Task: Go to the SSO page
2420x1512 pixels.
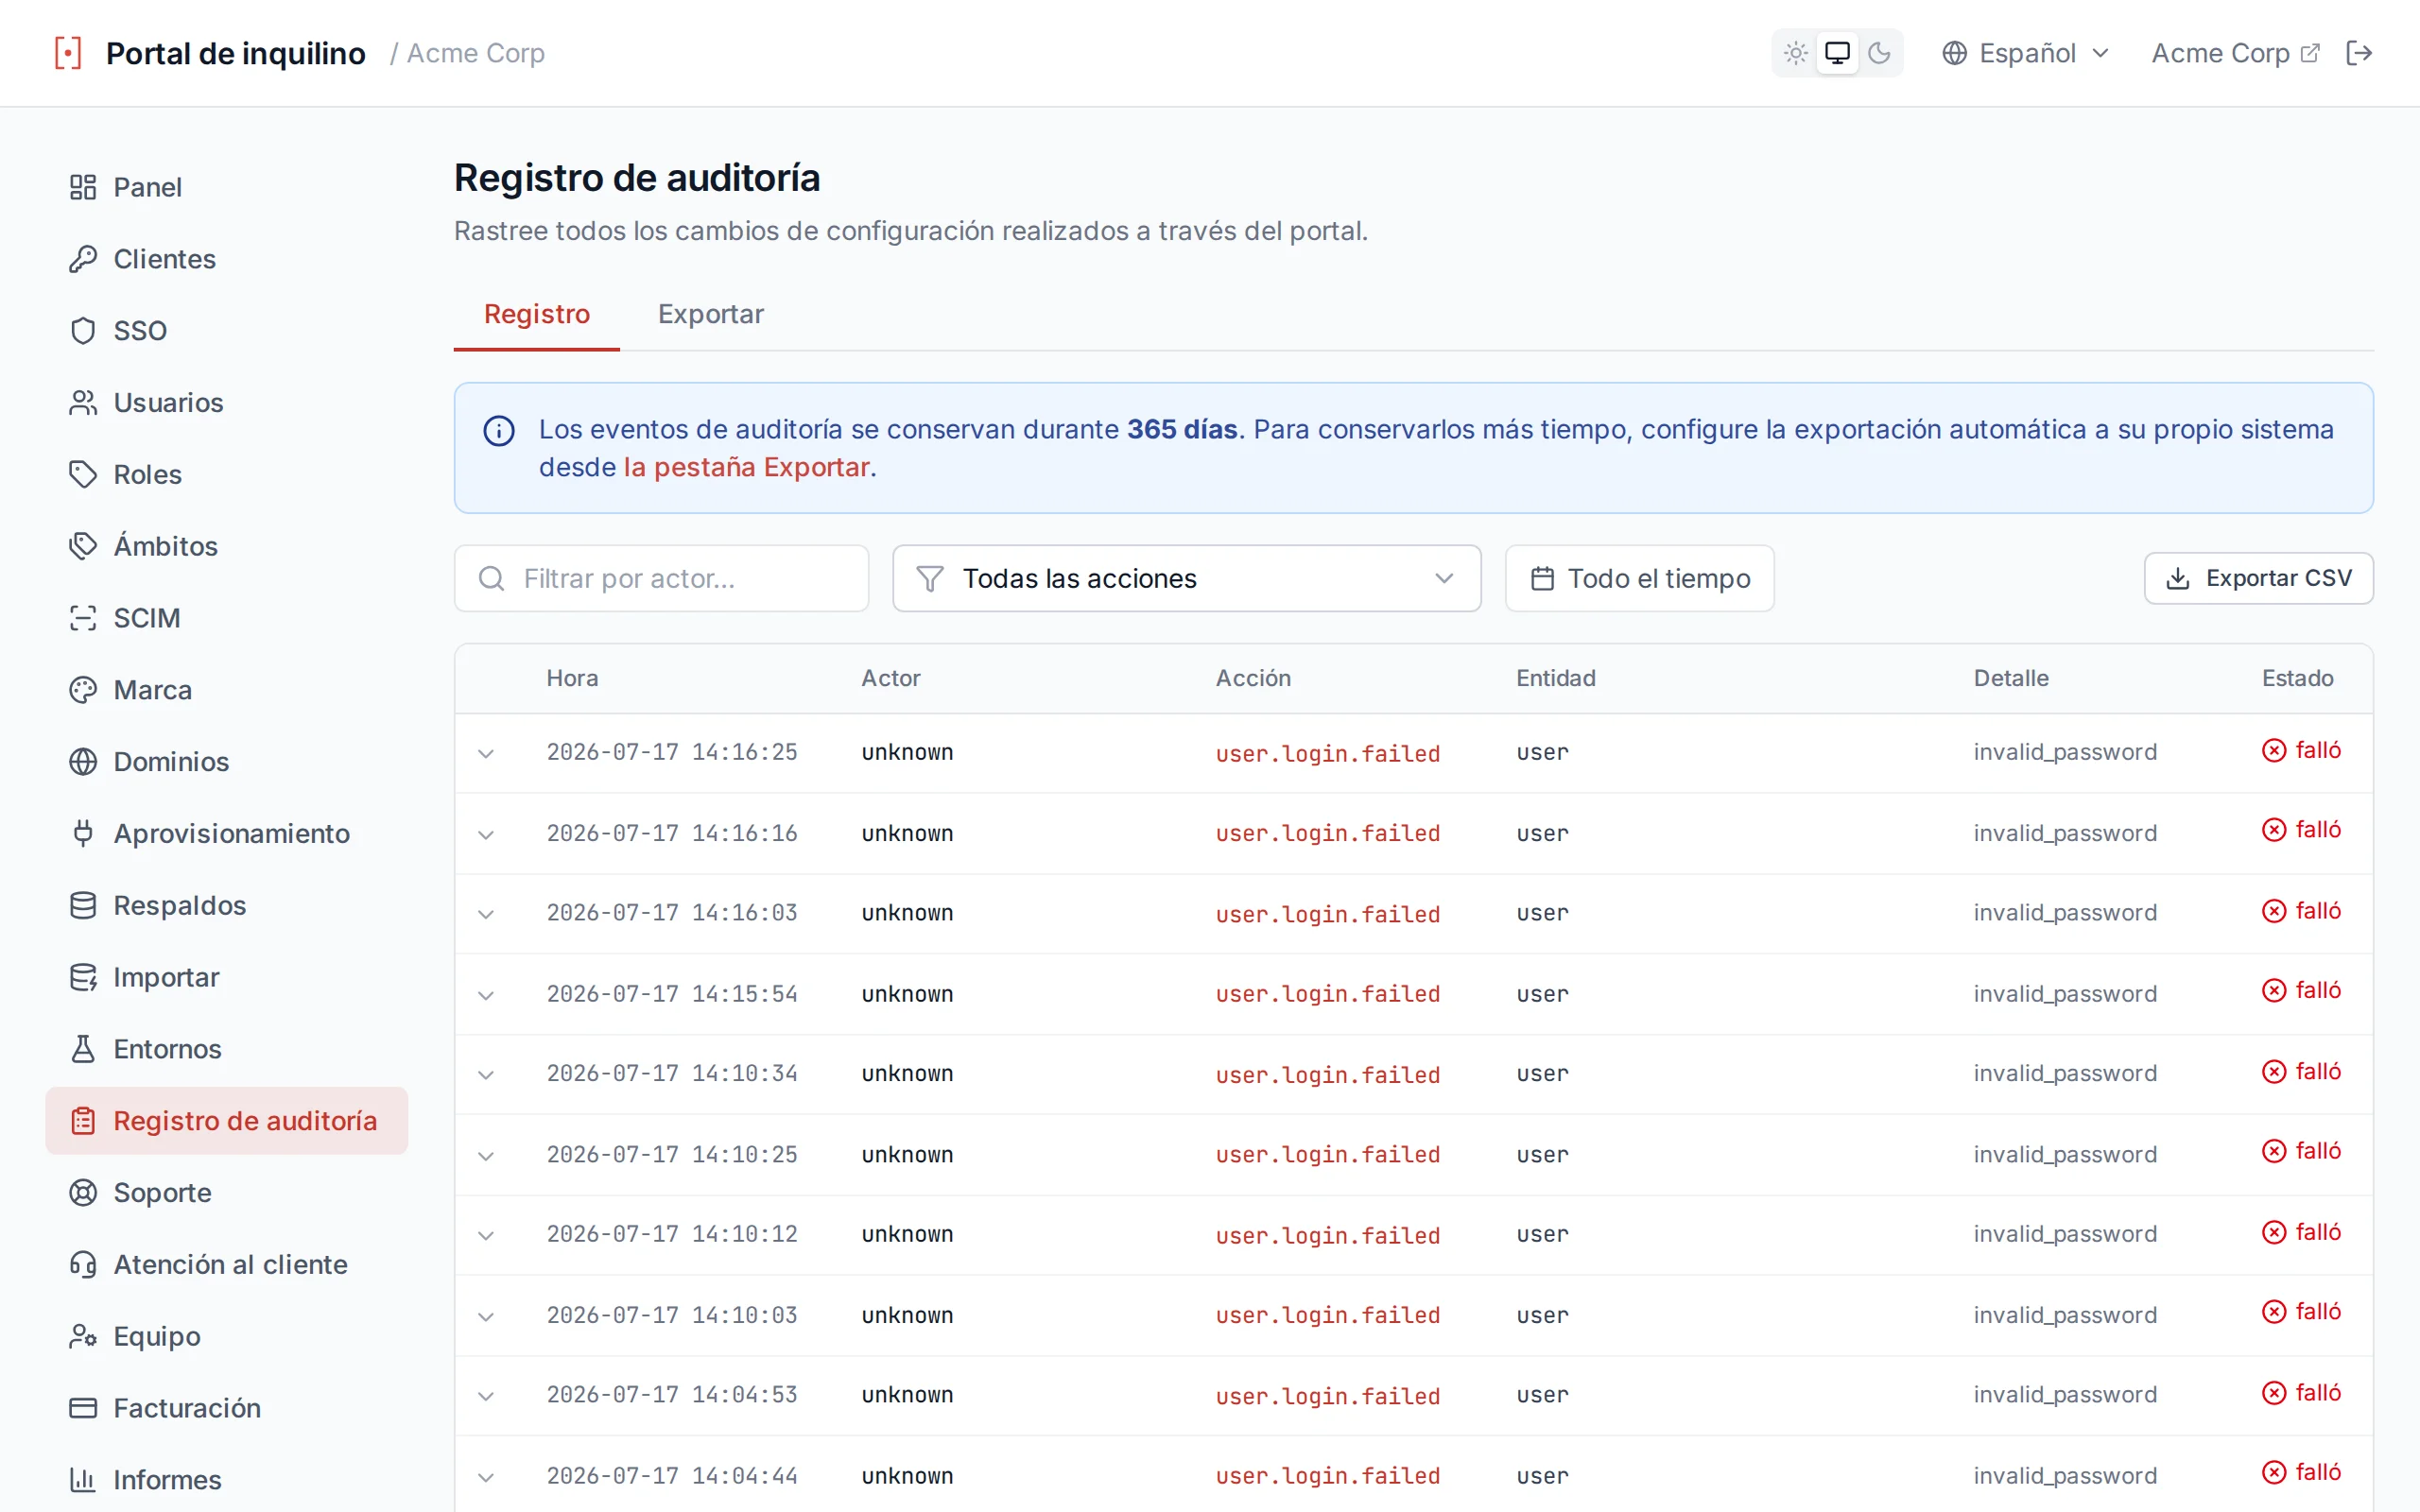Action: click(x=226, y=331)
